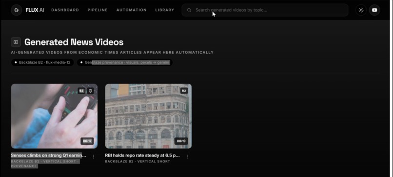
Task: Go to the Pipeline section
Action: pos(98,10)
